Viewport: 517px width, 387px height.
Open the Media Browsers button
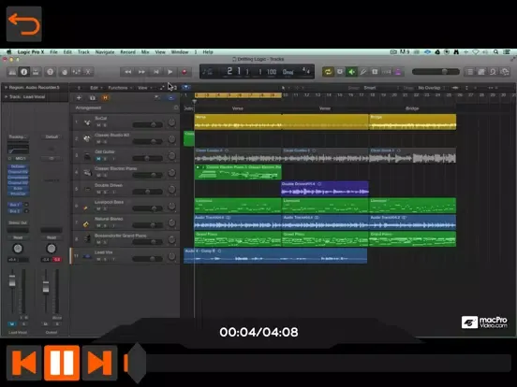click(505, 72)
